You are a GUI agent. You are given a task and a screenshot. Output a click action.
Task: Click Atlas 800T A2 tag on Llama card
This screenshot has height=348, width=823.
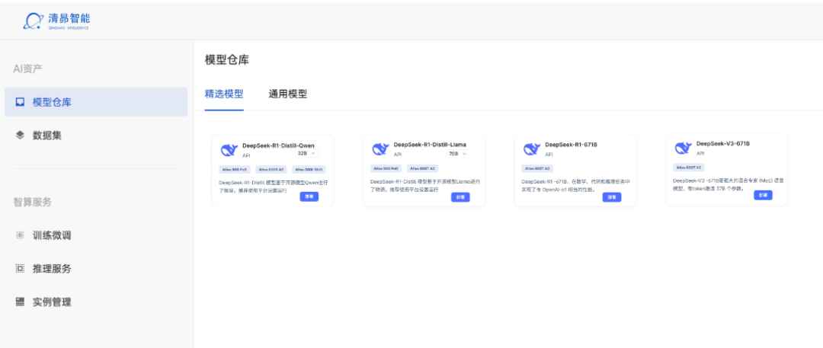coord(422,168)
